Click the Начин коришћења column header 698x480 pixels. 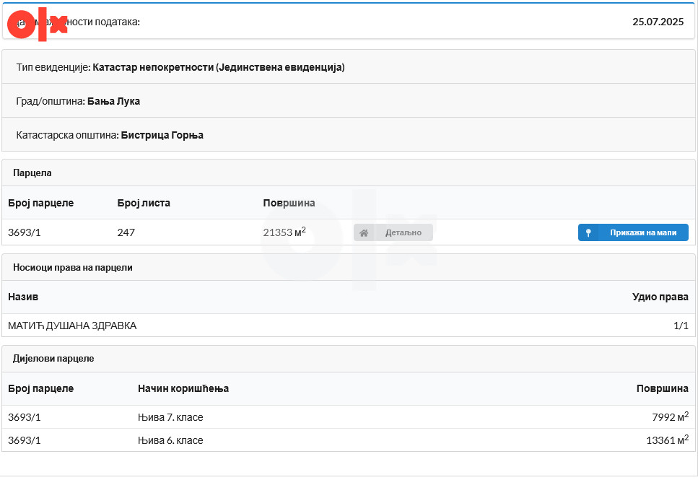(x=183, y=389)
